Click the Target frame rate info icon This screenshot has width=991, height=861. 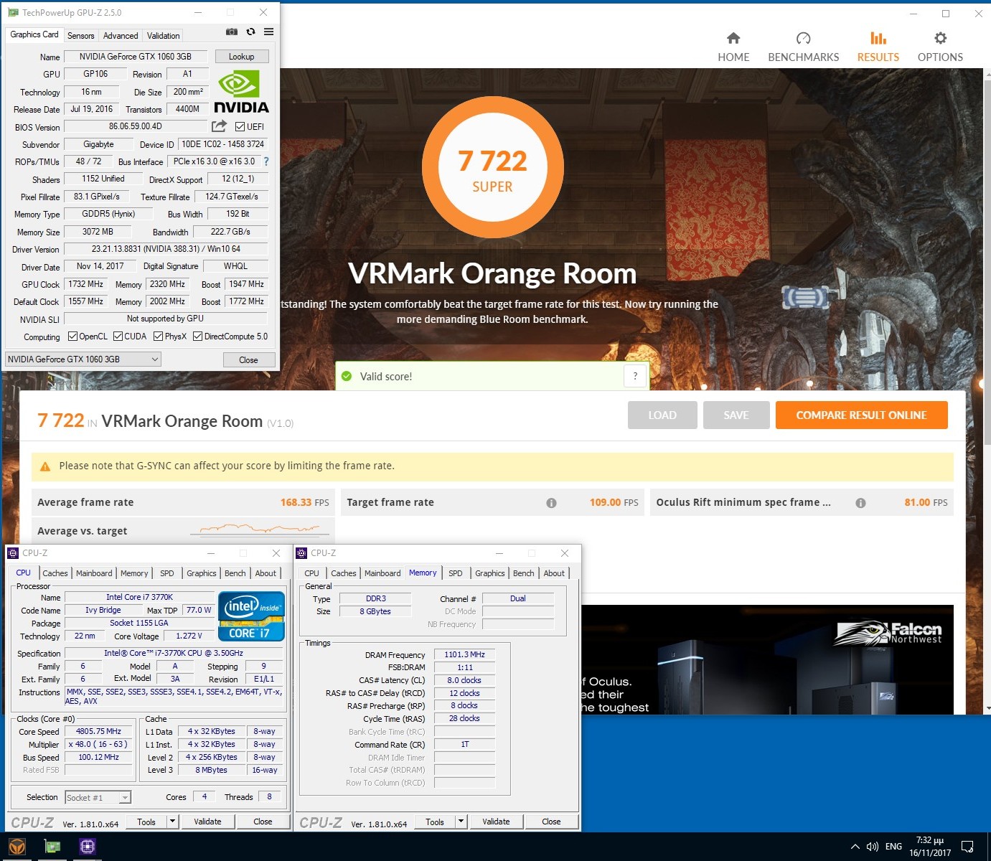[x=551, y=503]
